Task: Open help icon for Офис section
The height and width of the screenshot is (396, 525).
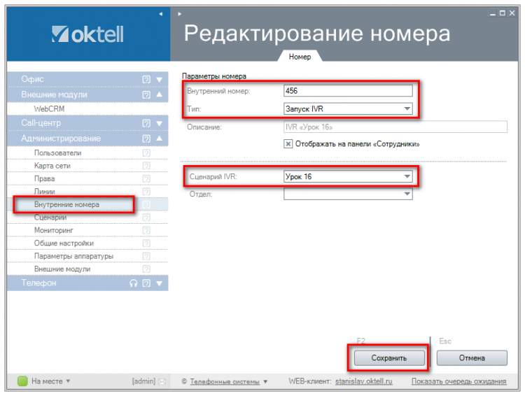Action: (x=146, y=80)
